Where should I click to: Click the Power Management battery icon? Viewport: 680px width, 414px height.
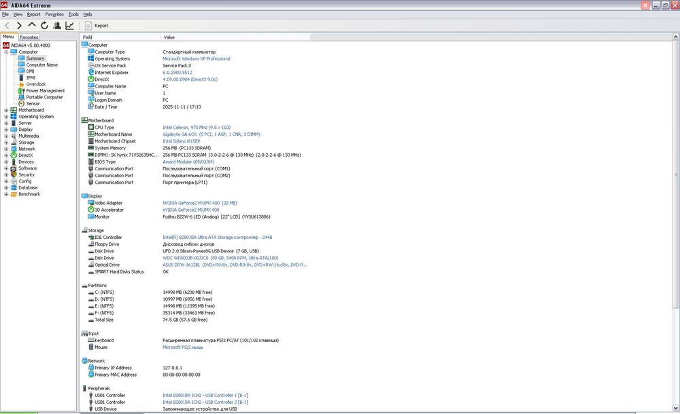[21, 91]
